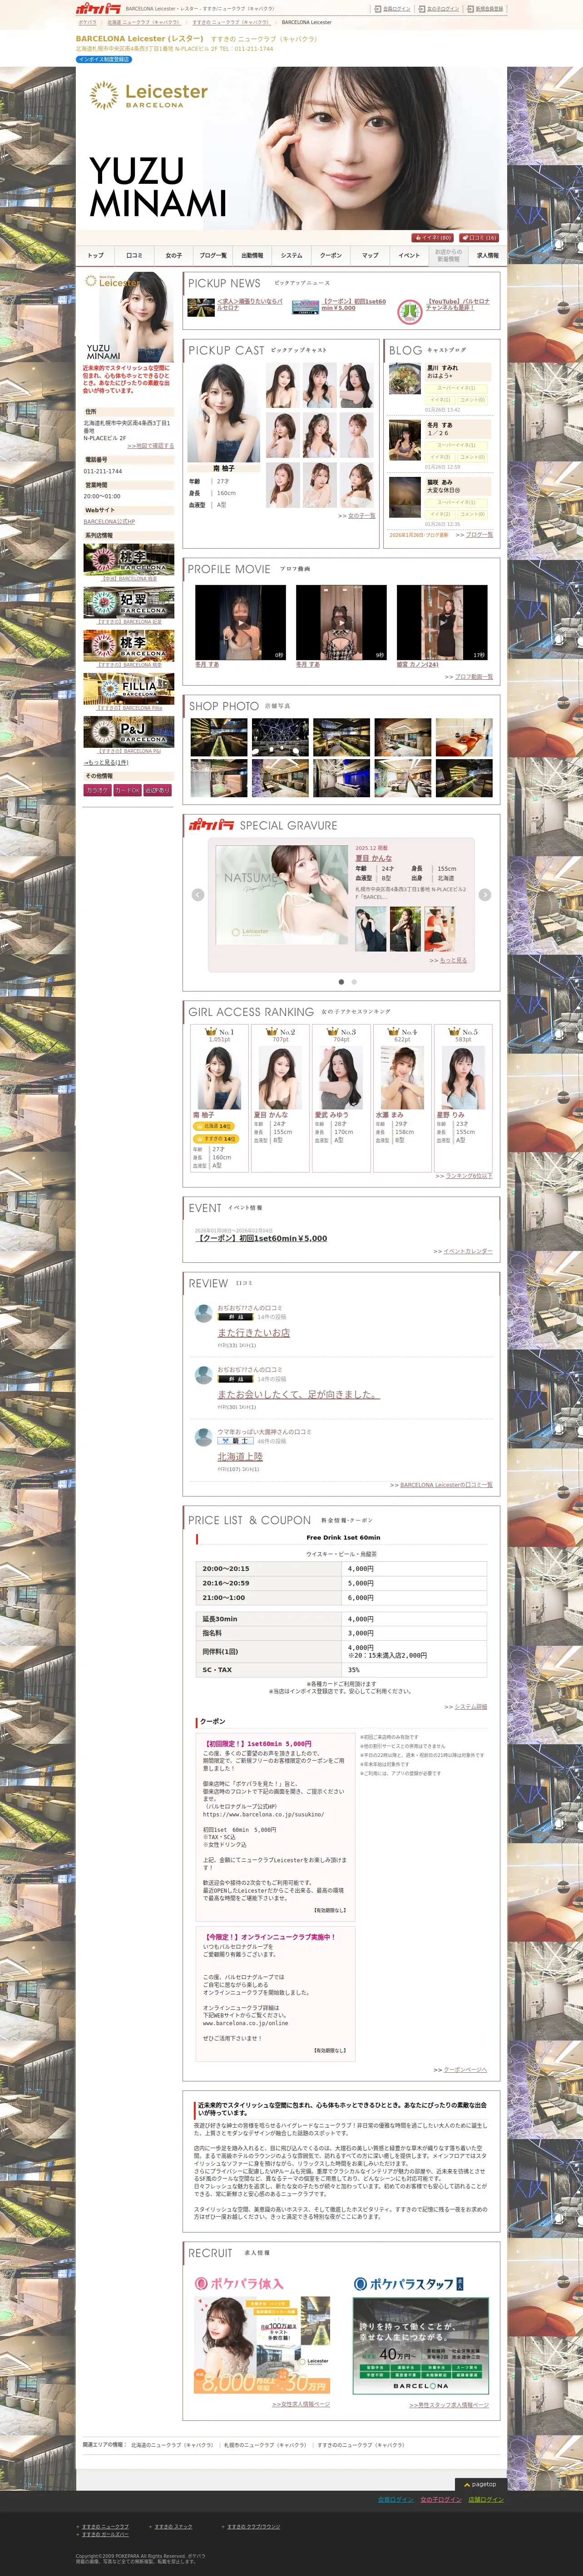Open the ポケパラスタッフ recruitment banner
The image size is (583, 2576).
click(420, 2346)
